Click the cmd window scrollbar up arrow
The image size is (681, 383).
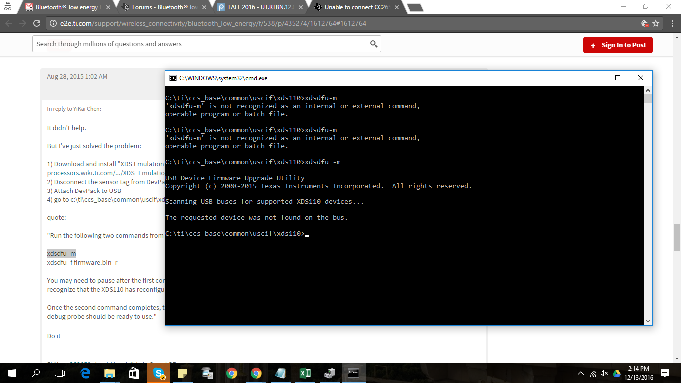[x=648, y=90]
